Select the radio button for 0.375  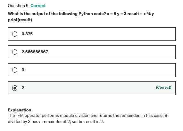[15, 34]
